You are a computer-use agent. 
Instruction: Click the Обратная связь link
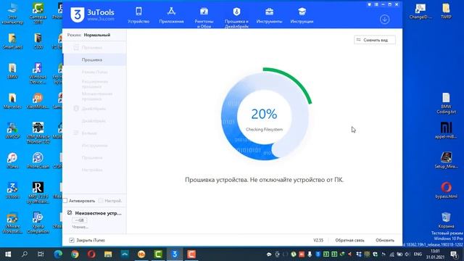349,240
